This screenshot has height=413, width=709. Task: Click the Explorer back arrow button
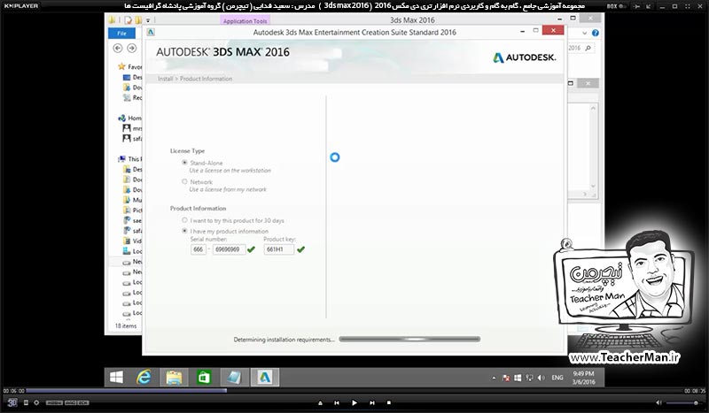click(118, 48)
